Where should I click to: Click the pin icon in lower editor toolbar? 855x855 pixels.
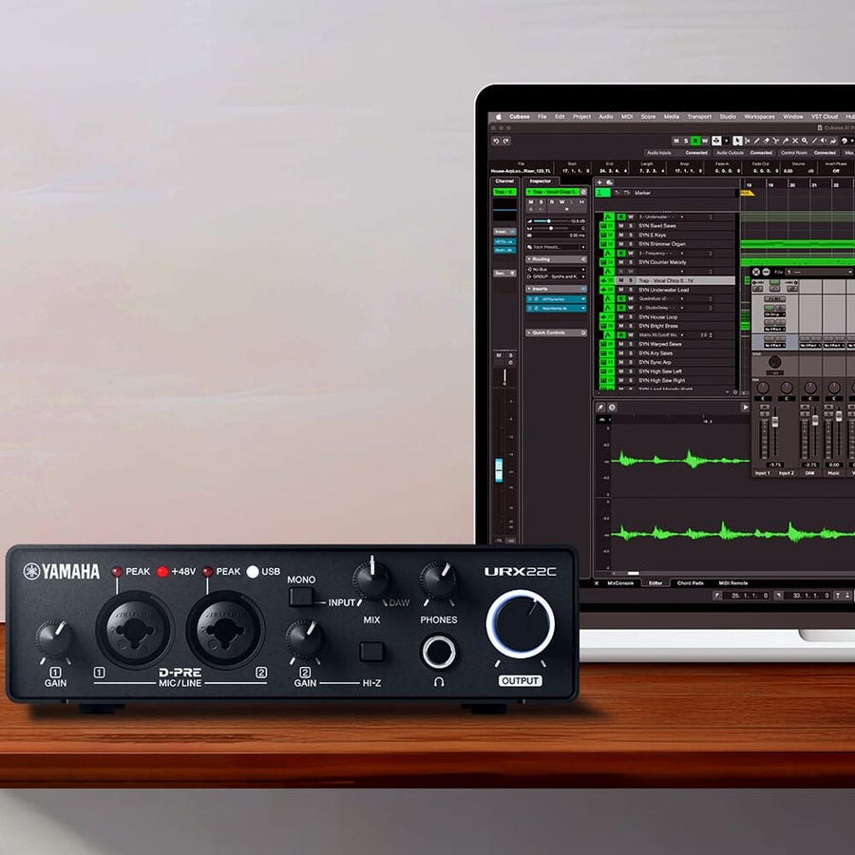600,408
